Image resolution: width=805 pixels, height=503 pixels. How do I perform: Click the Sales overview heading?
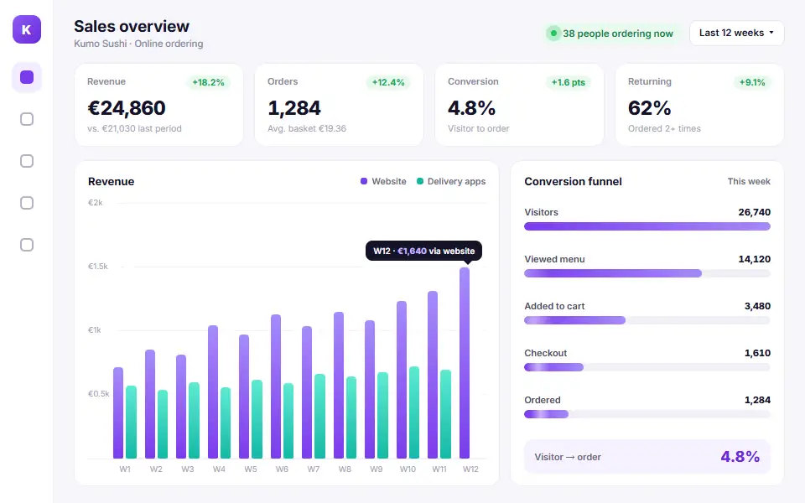tap(132, 26)
